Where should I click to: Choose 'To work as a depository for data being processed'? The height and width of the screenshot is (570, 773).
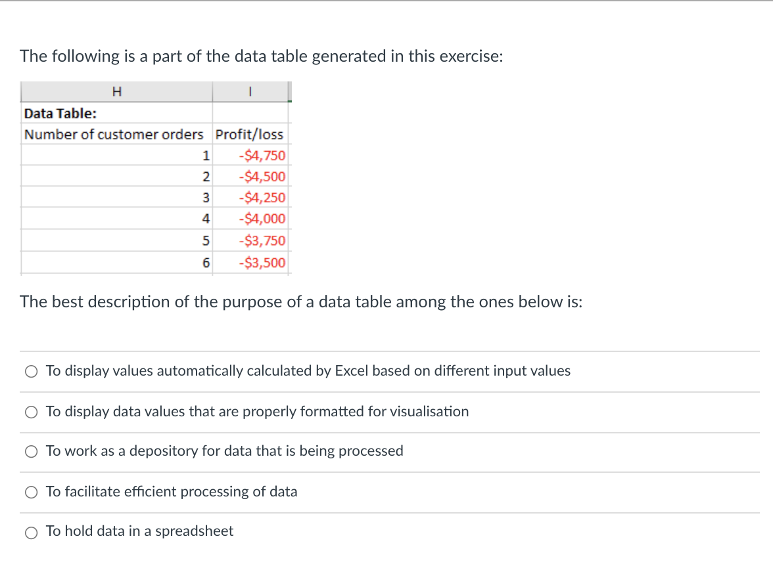click(x=31, y=451)
